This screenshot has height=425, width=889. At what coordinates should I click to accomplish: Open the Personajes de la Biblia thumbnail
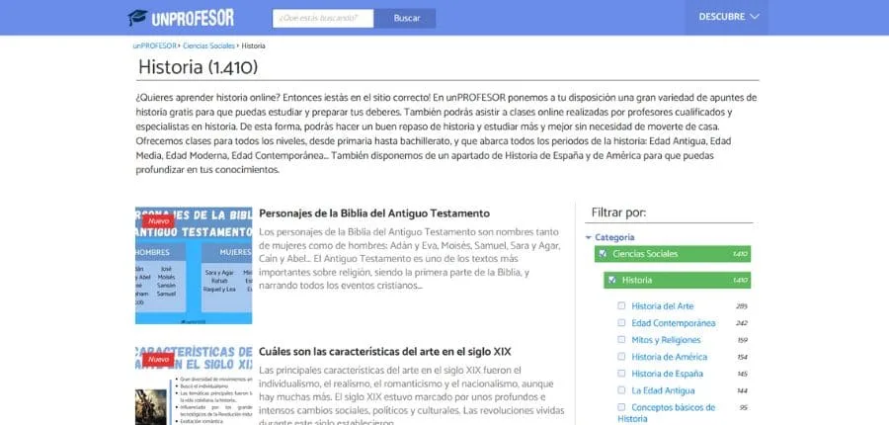194,265
